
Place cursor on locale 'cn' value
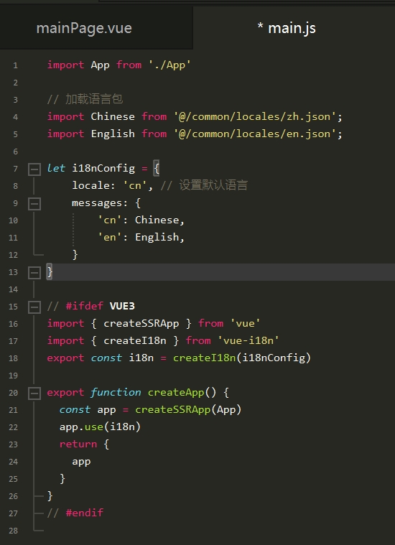[135, 185]
